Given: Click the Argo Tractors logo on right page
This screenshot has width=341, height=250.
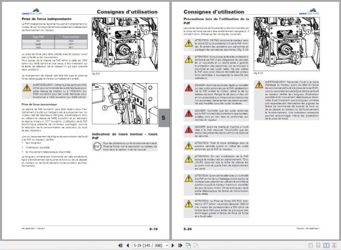Looking at the screenshot, I should (x=309, y=12).
